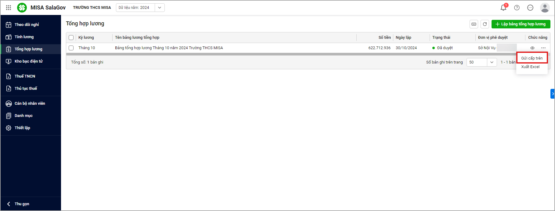Click Lập bảng tổng hợp lương button
The height and width of the screenshot is (211, 555).
click(x=521, y=24)
